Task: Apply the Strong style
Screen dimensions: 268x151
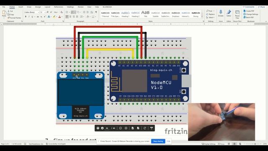Action: pos(196,14)
